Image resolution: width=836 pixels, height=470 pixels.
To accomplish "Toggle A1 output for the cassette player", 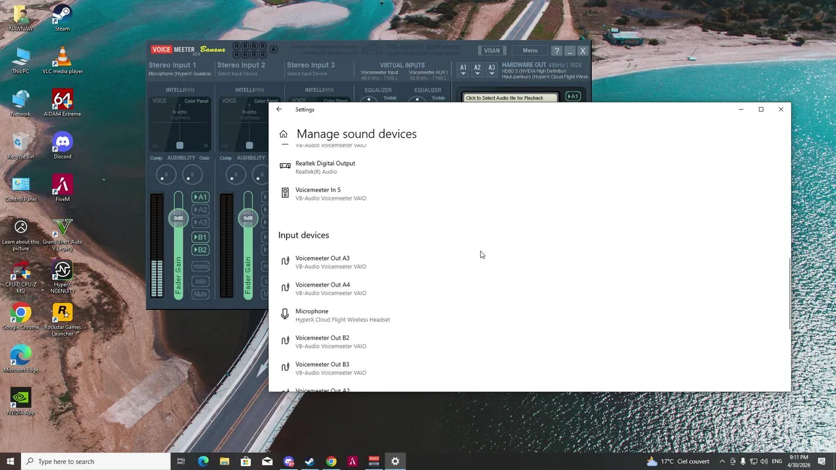I will click(573, 97).
